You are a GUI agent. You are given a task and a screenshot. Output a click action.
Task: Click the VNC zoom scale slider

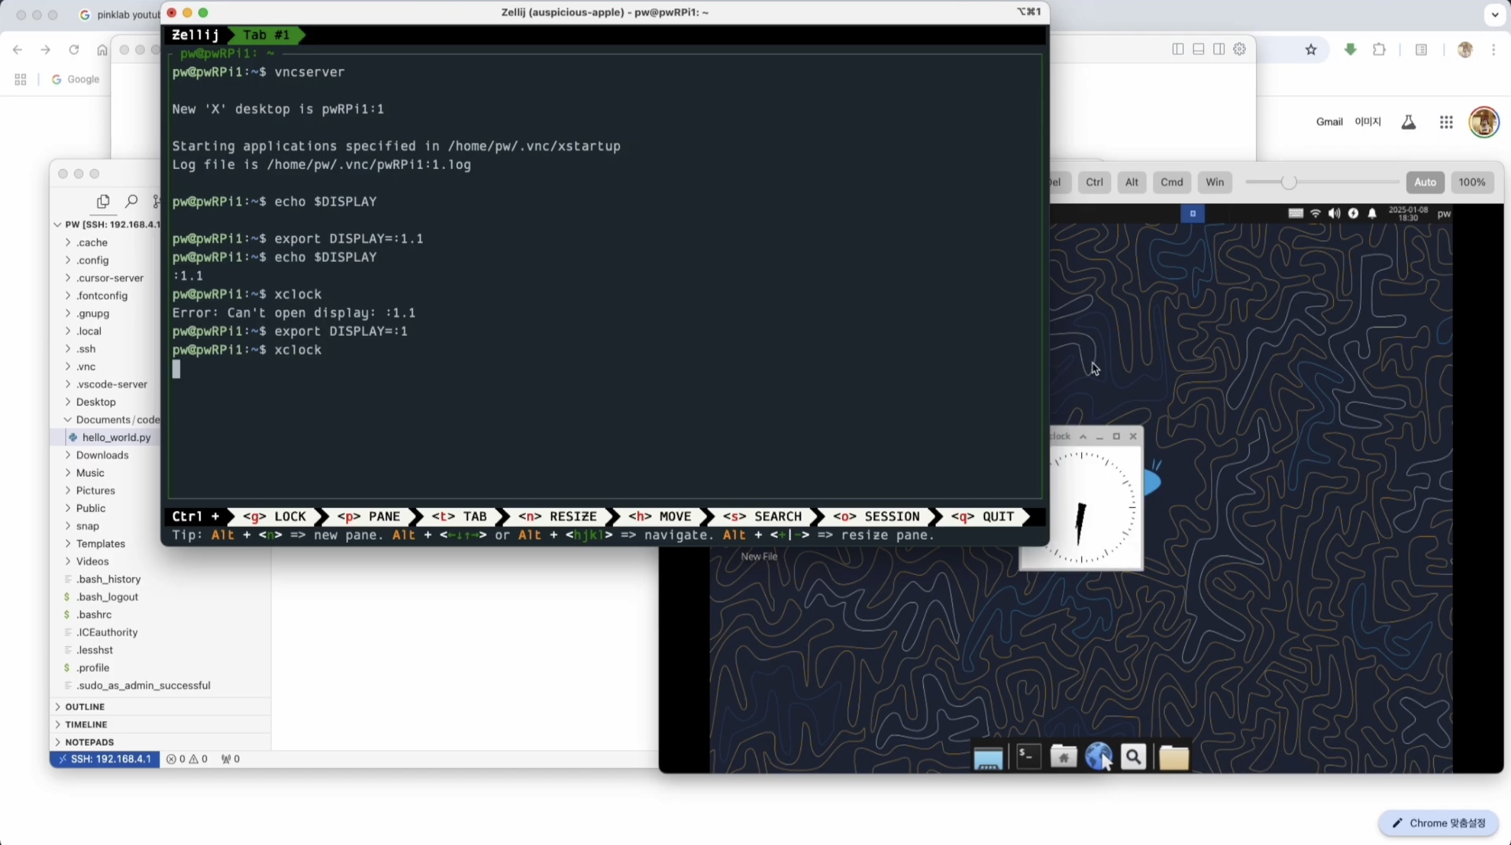coord(1288,182)
